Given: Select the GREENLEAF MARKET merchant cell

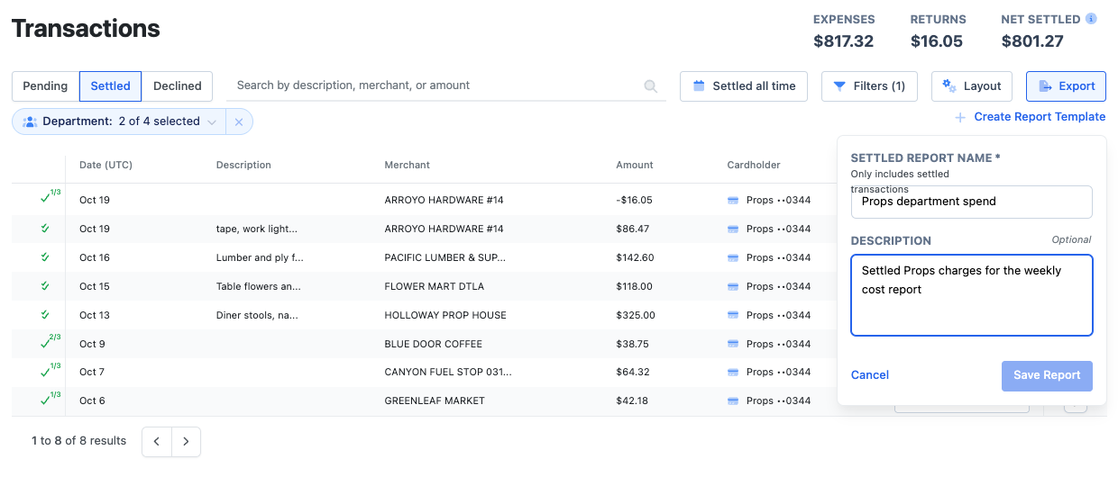Looking at the screenshot, I should [x=435, y=400].
